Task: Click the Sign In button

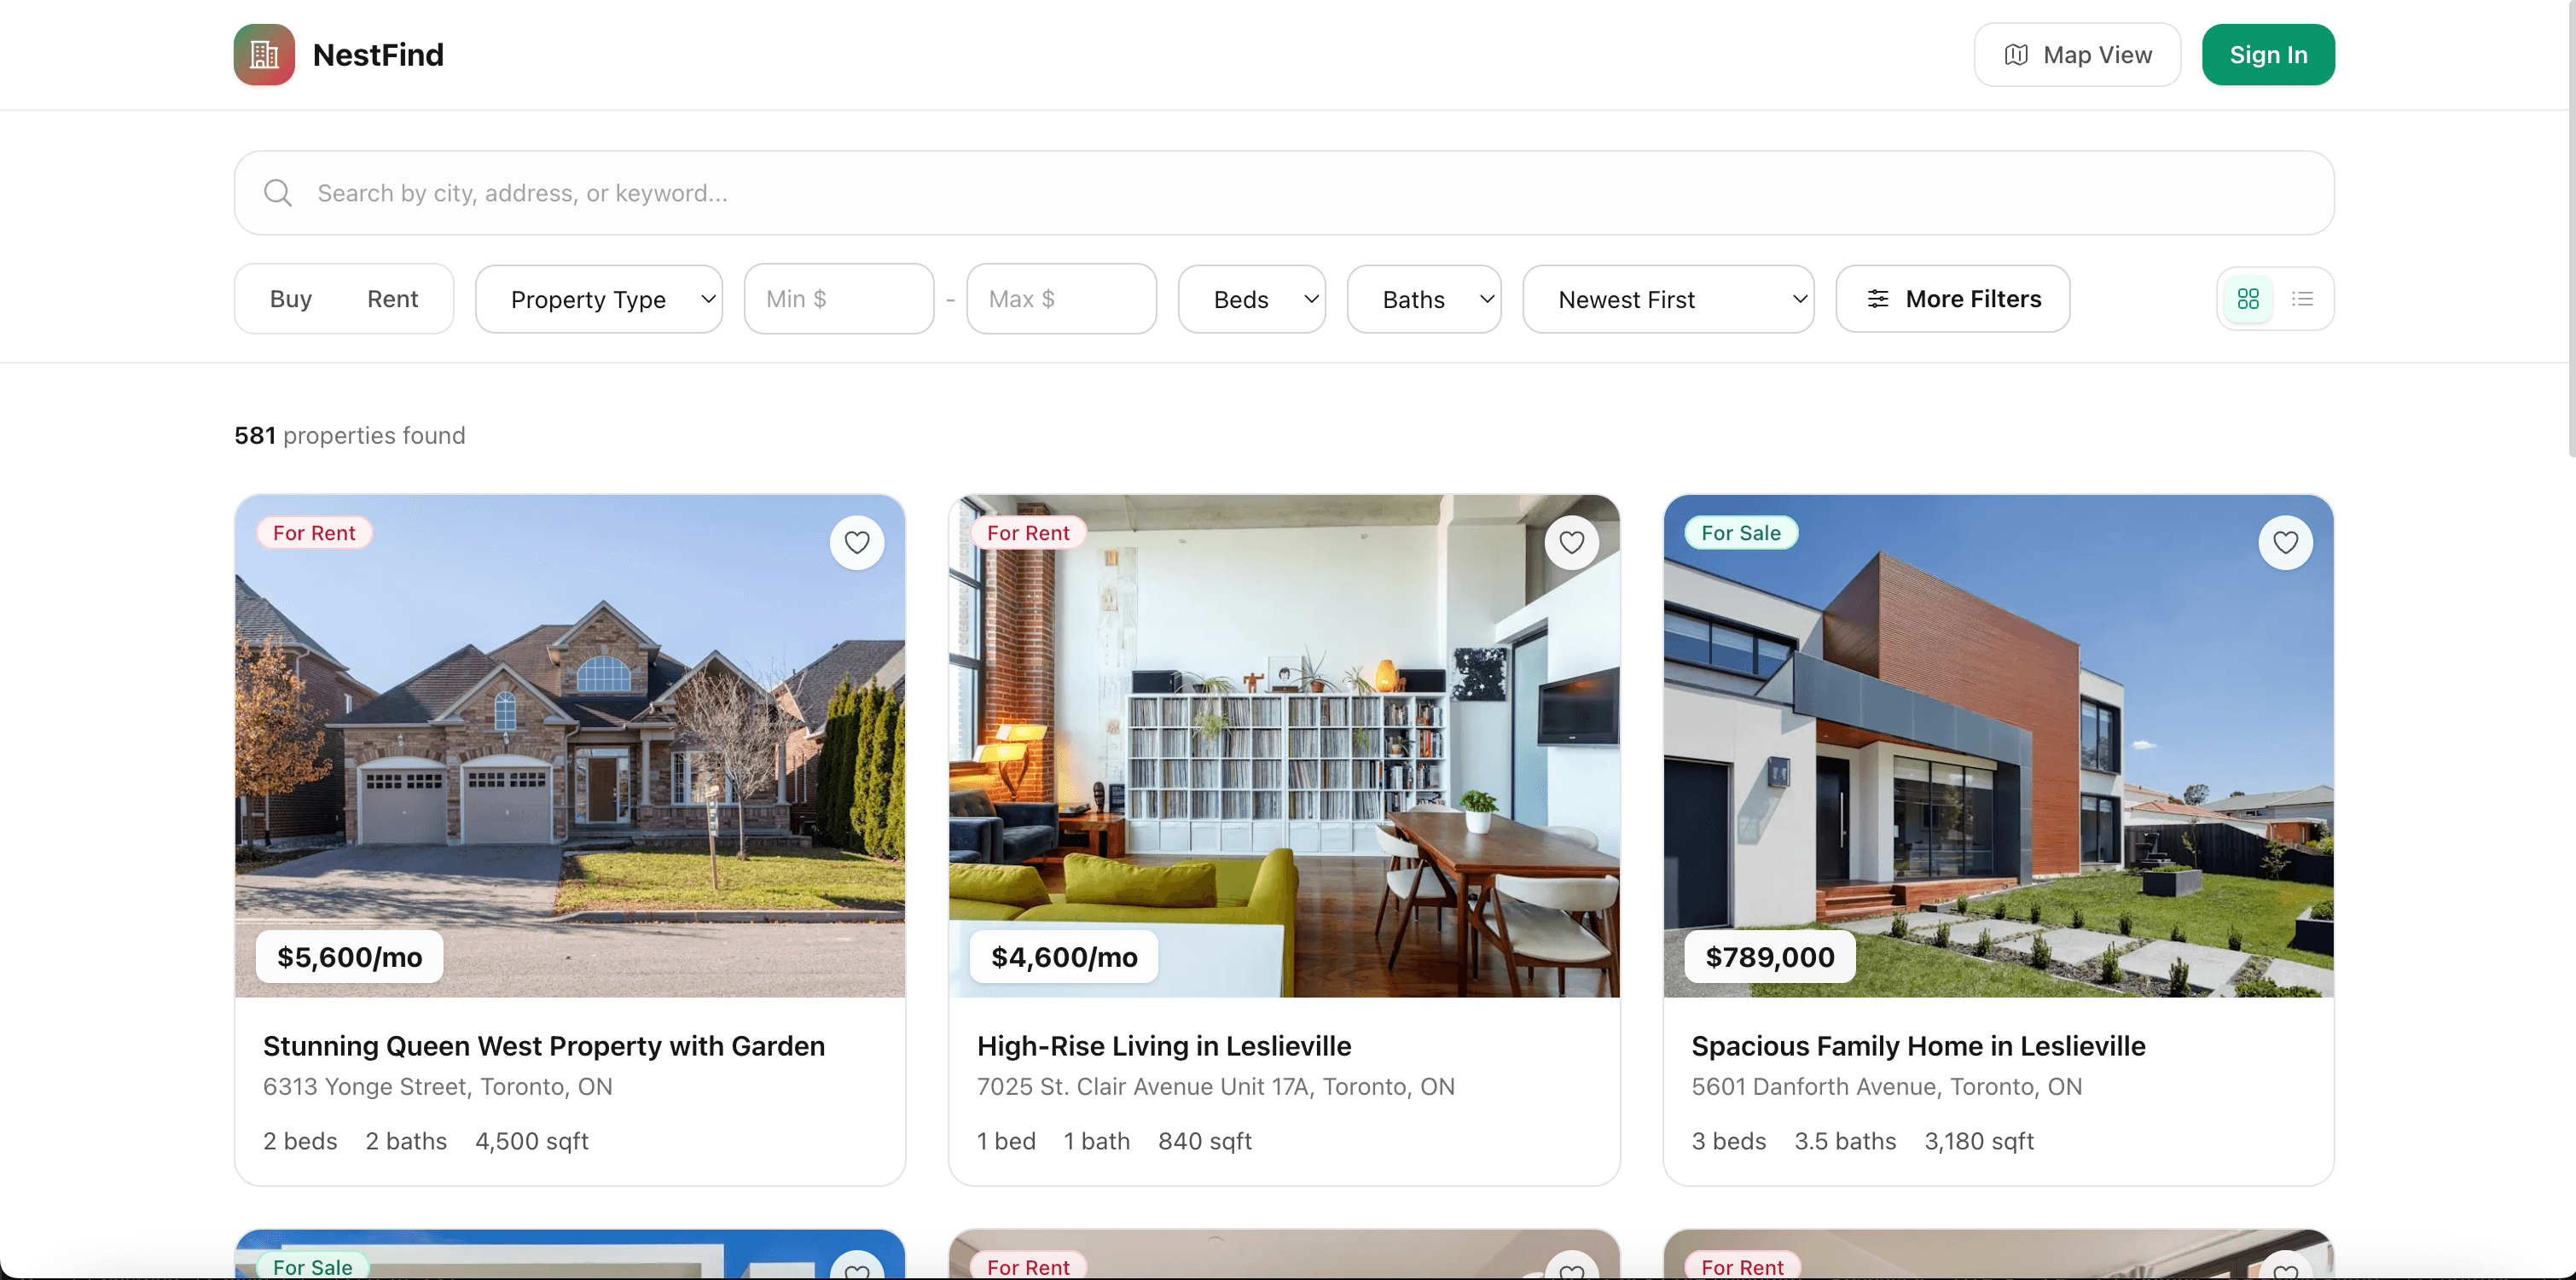Action: (2267, 54)
